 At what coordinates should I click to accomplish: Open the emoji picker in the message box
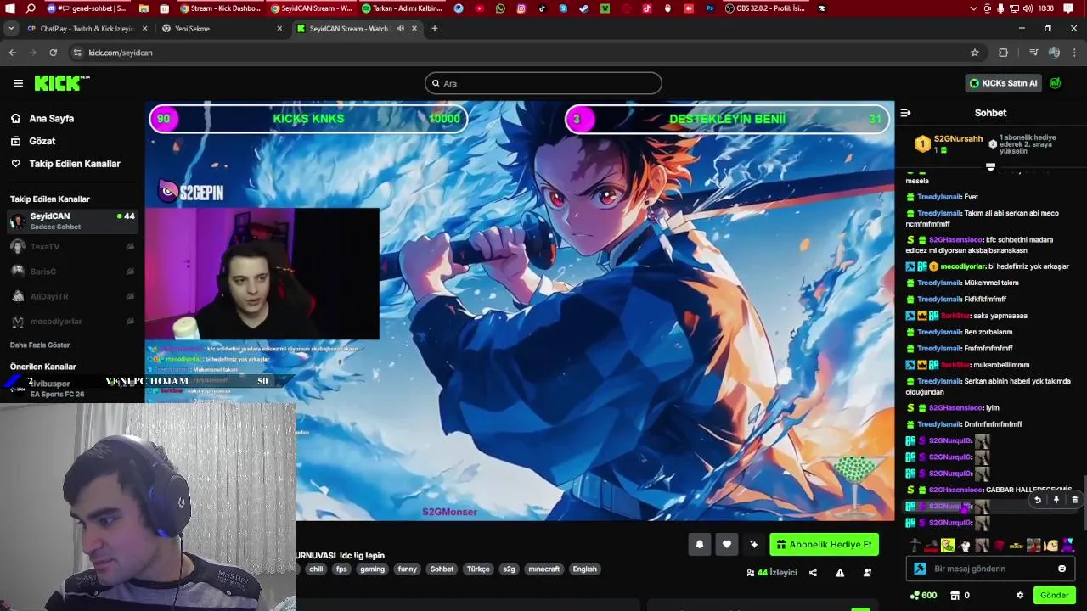1062,569
